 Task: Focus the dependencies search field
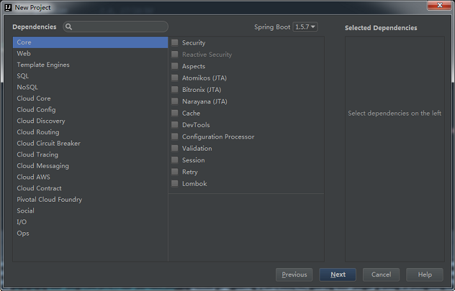tap(116, 27)
